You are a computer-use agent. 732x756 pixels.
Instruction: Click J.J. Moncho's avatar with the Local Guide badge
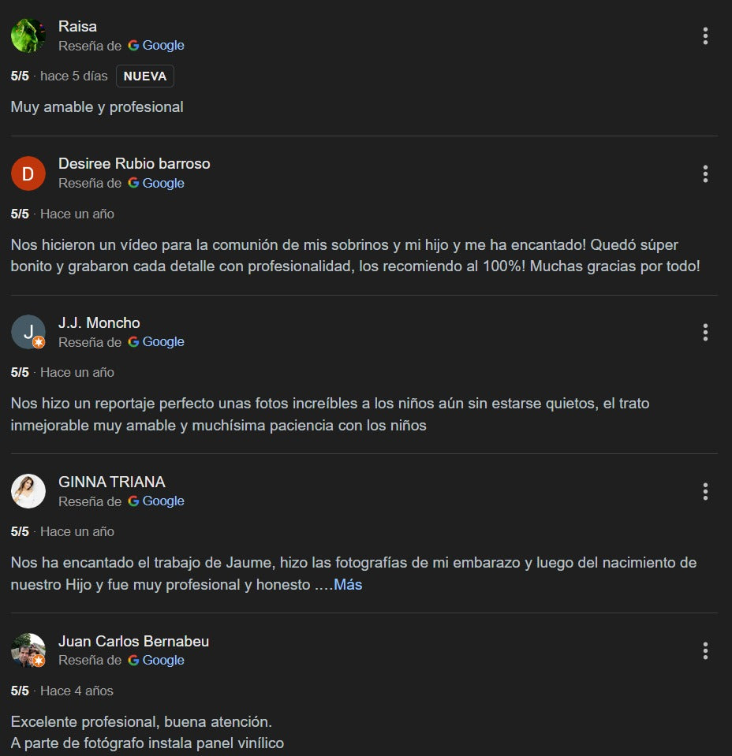click(28, 332)
